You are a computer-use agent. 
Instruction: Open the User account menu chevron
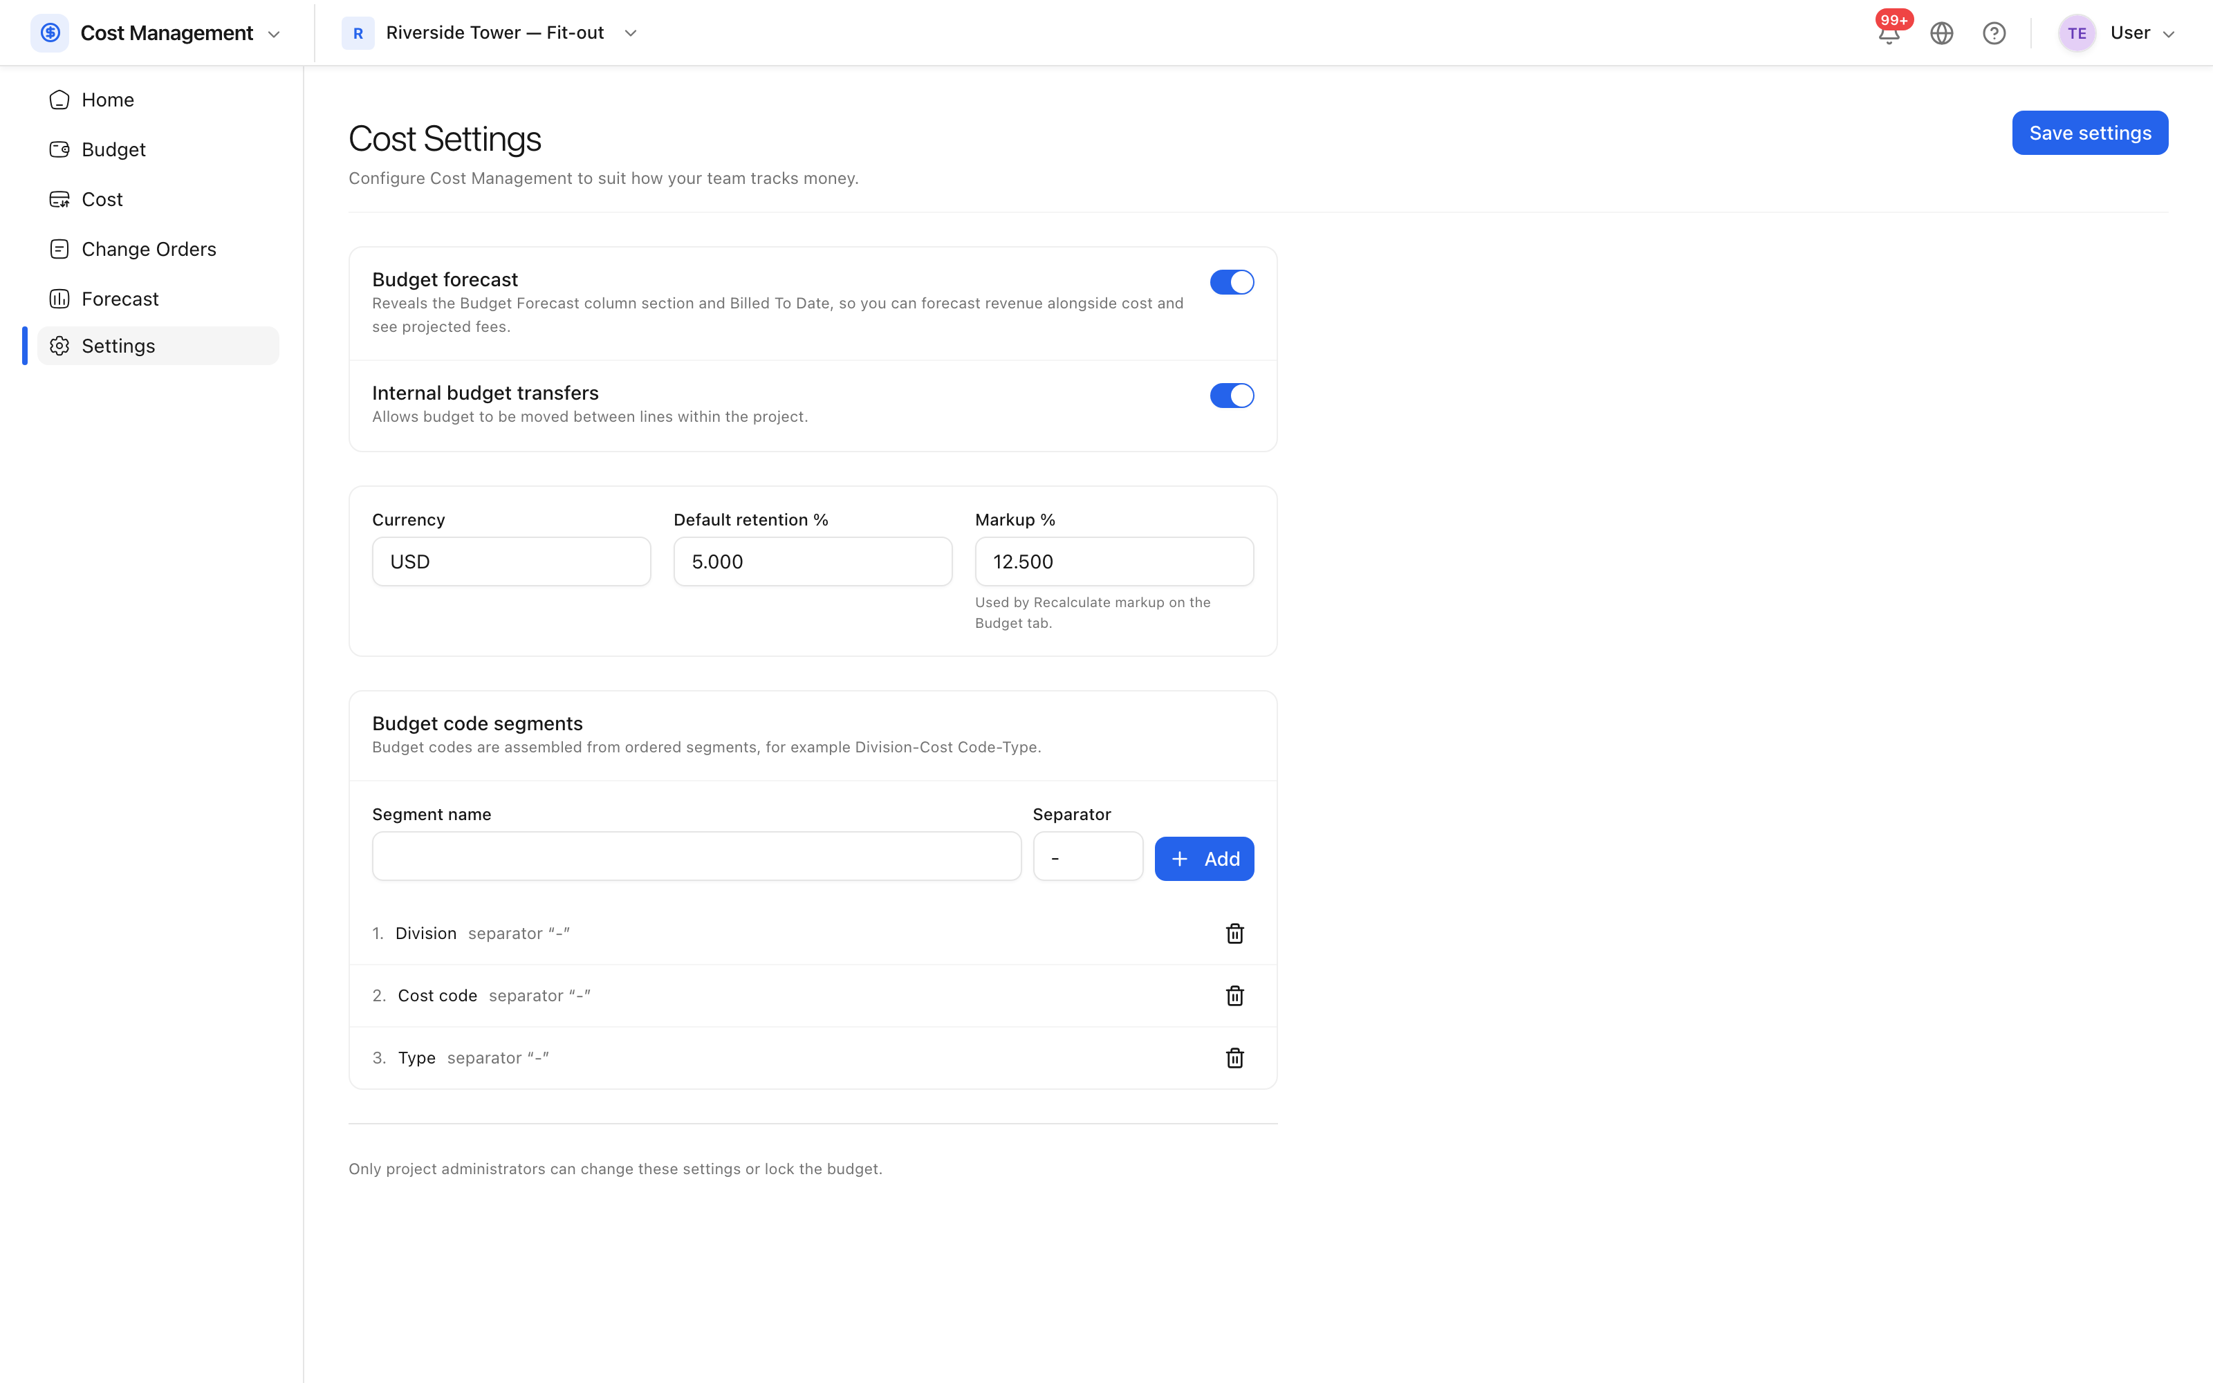coord(2168,34)
